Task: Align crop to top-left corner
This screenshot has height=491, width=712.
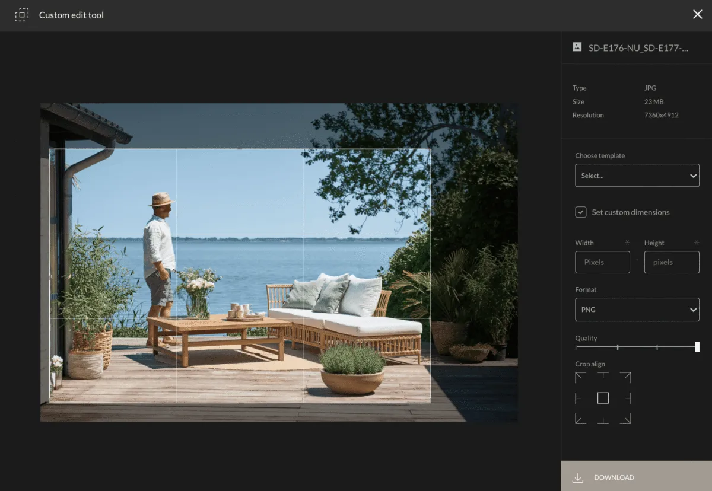Action: [580, 377]
